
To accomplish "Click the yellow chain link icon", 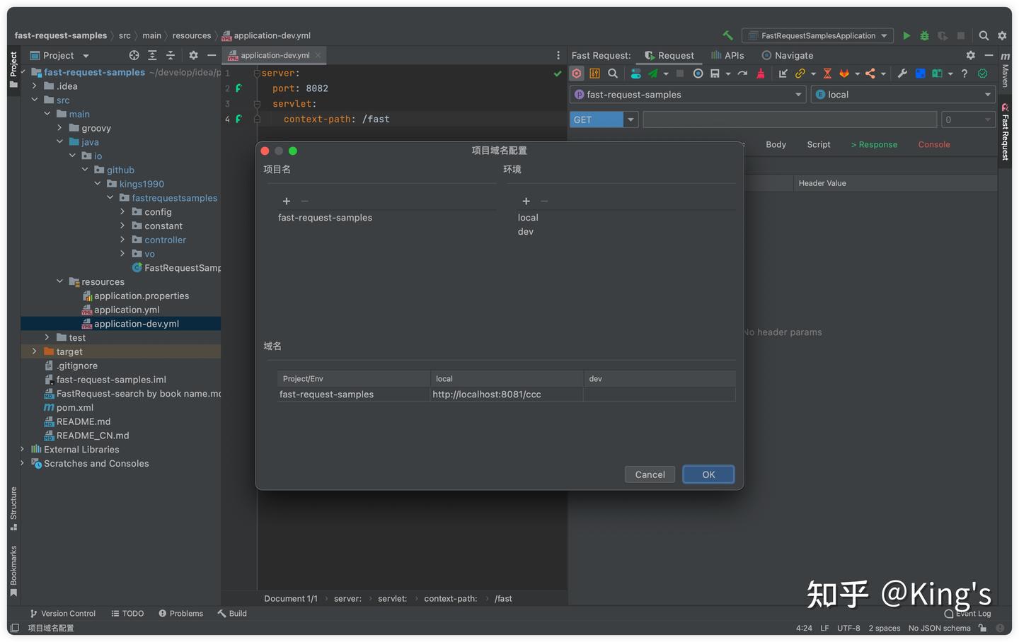I will [x=800, y=74].
